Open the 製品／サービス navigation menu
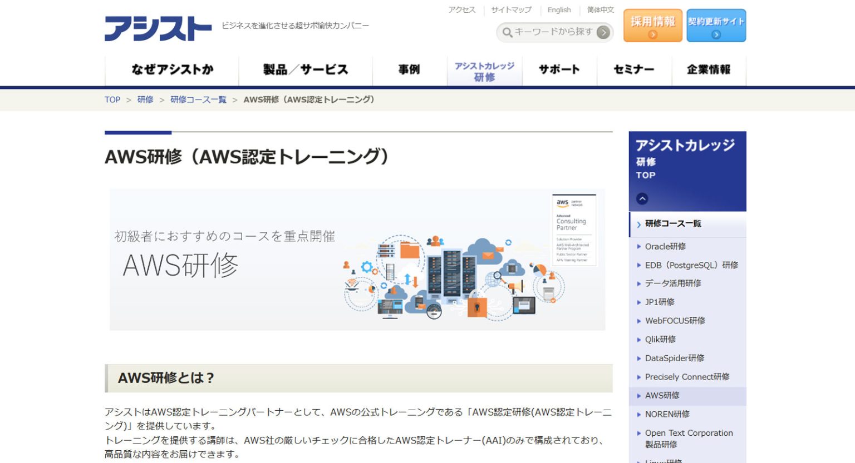The width and height of the screenshot is (855, 463). [x=305, y=69]
